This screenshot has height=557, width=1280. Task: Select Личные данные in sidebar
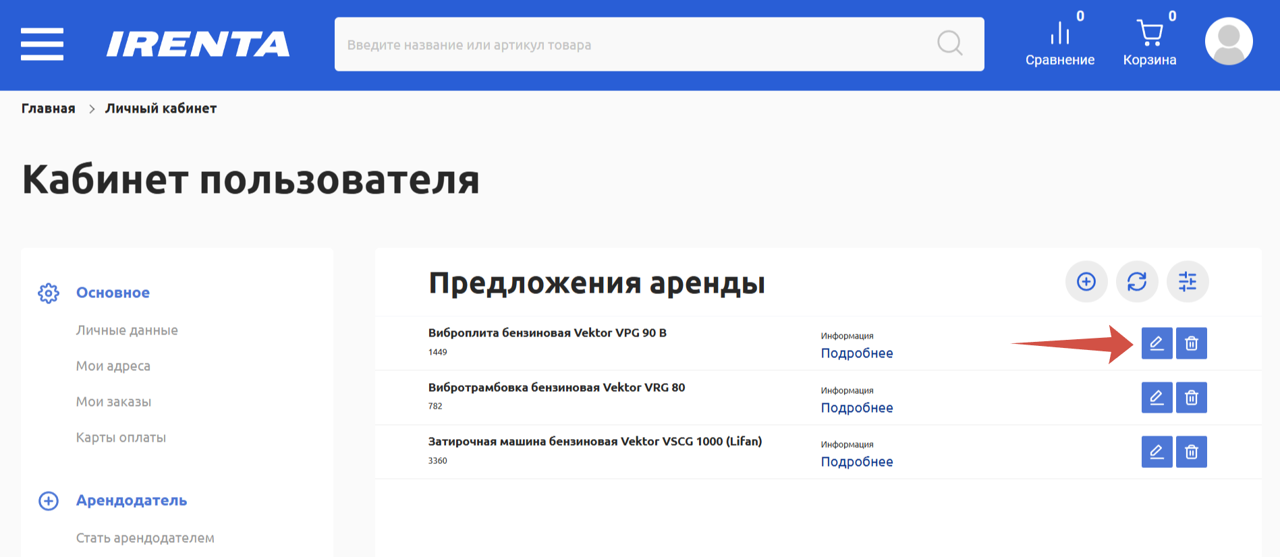click(127, 330)
